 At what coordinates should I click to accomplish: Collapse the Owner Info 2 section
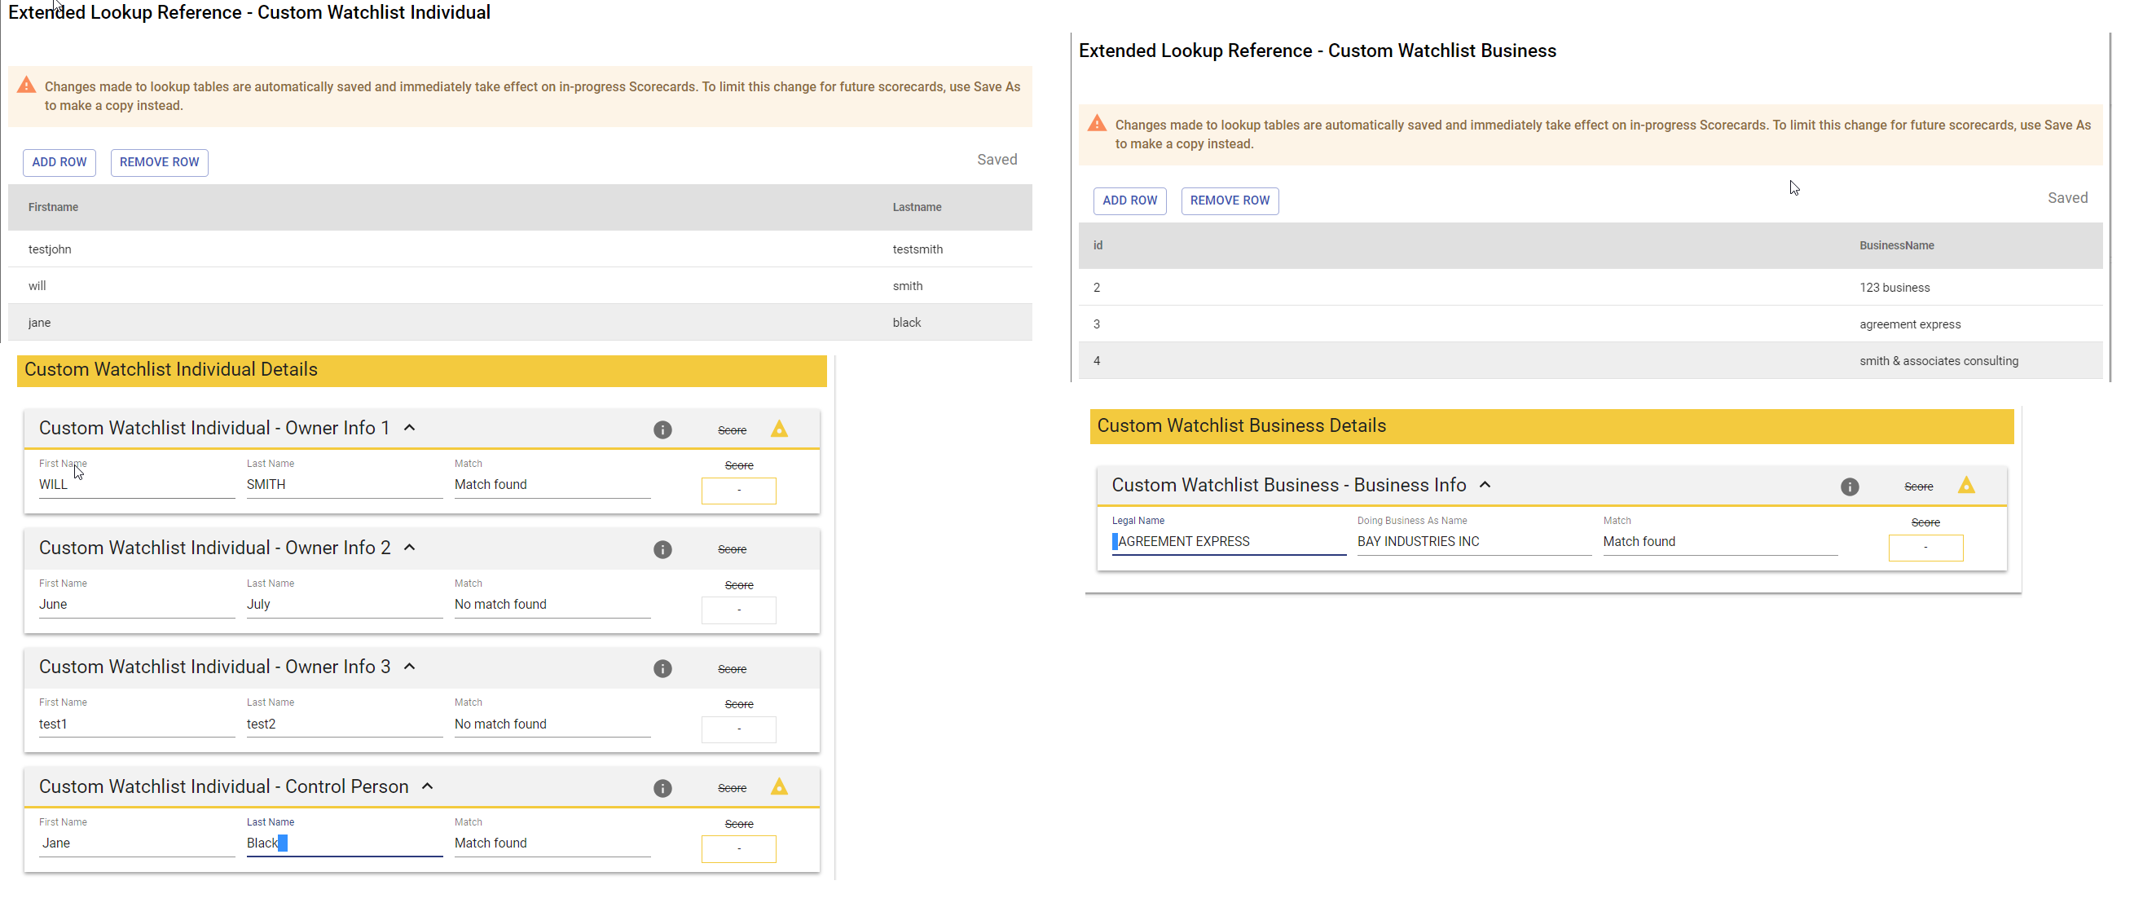(x=409, y=548)
